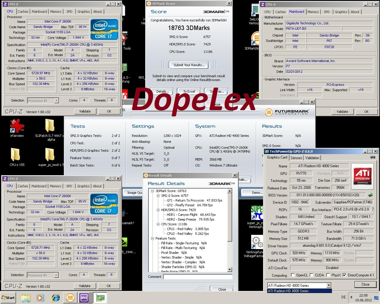Click OK in top-left CPU-Z window

pos(109,111)
